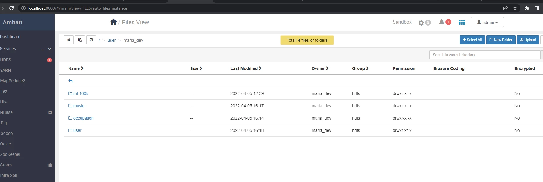The width and height of the screenshot is (543, 182).
Task: Bookmark this page with the star icon
Action: [x=515, y=8]
